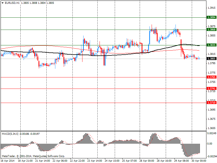
Task: Select the red 1.3710 price level label
Action: tap(212, 103)
